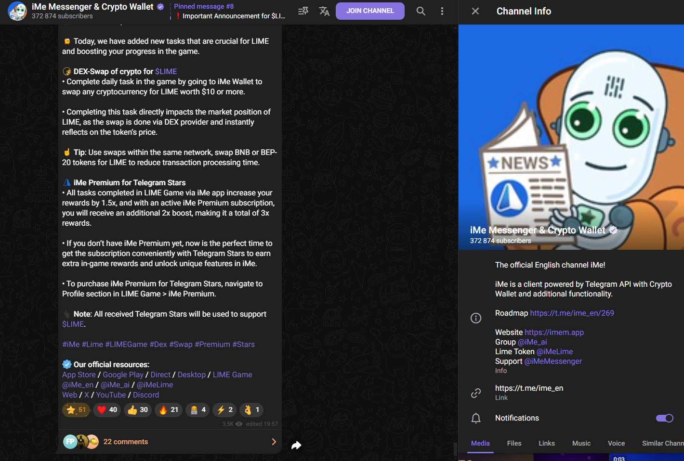Click the #Stars hashtag
This screenshot has width=684, height=461.
[x=244, y=345]
